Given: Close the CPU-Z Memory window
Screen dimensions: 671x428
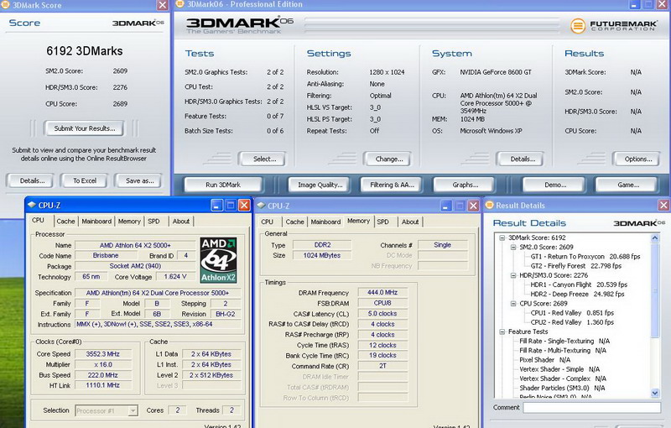Looking at the screenshot, I should click(x=473, y=206).
